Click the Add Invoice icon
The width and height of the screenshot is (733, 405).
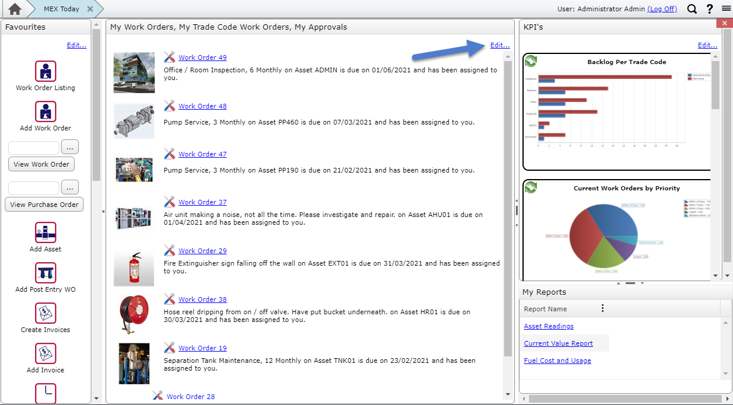click(46, 353)
